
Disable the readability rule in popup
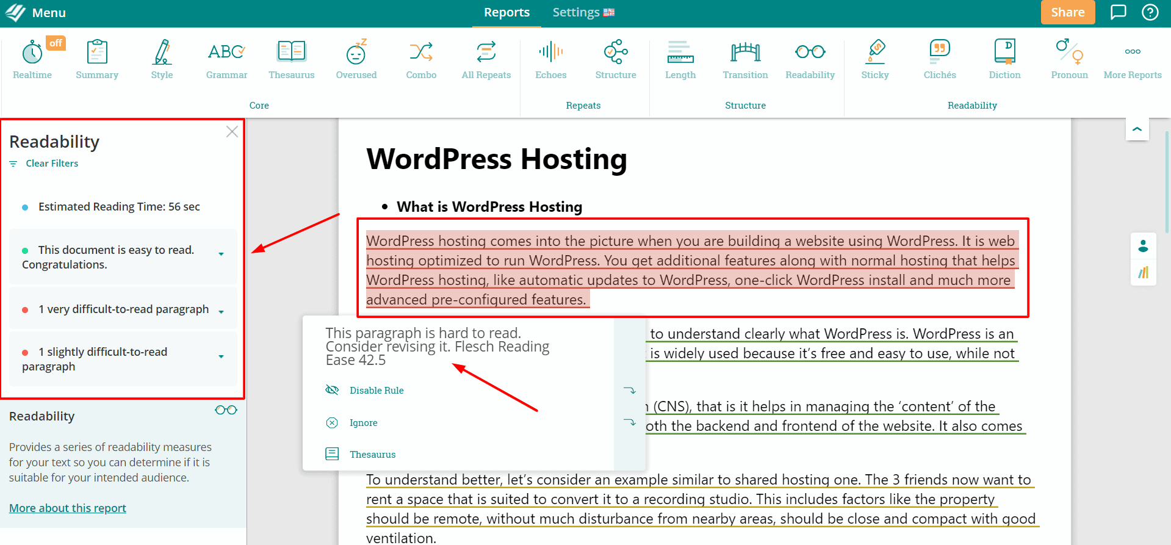point(376,391)
